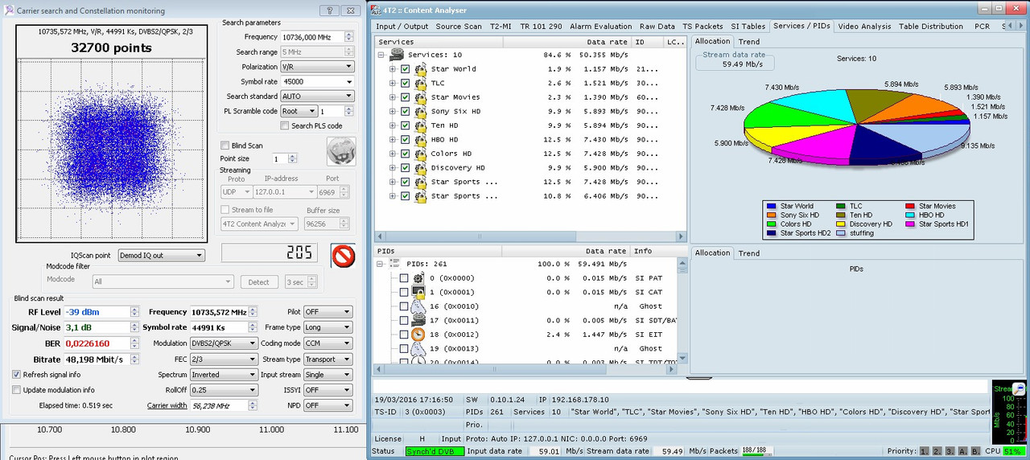Viewport: 1030px width, 460px height.
Task: Click the ghost icon of PID 19 (0x0013)
Action: point(418,348)
